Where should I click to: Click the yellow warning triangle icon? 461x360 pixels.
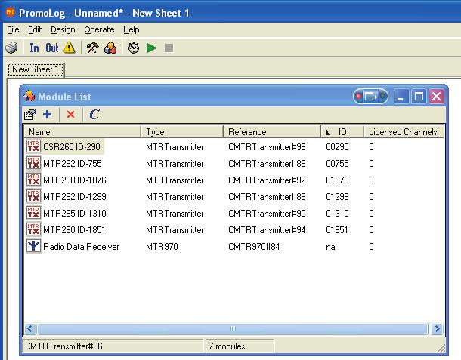70,48
